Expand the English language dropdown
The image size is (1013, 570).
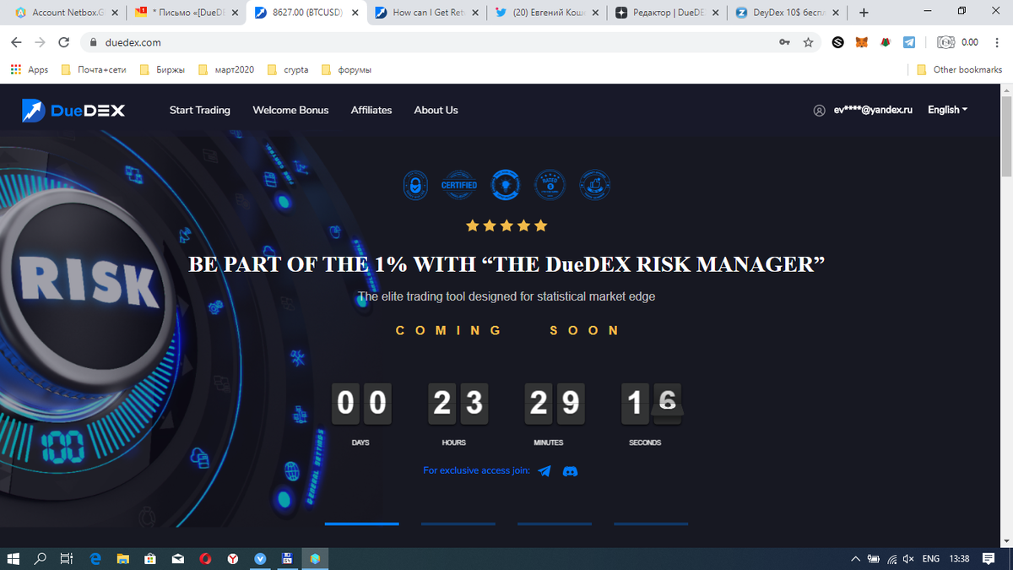click(x=947, y=110)
